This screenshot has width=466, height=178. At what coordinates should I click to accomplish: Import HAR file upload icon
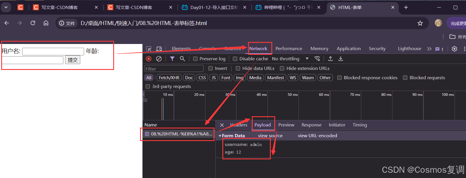click(330, 59)
